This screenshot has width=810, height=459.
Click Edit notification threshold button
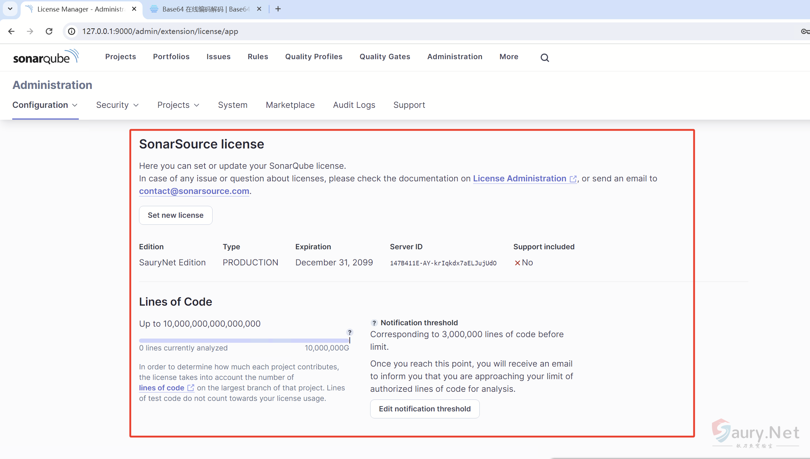point(424,409)
